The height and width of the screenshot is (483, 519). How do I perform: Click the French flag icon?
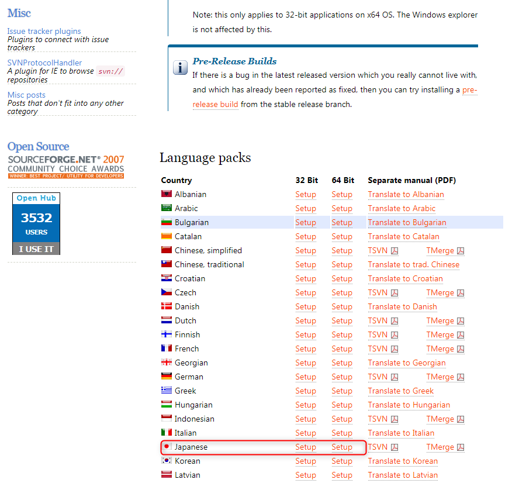[x=166, y=348]
